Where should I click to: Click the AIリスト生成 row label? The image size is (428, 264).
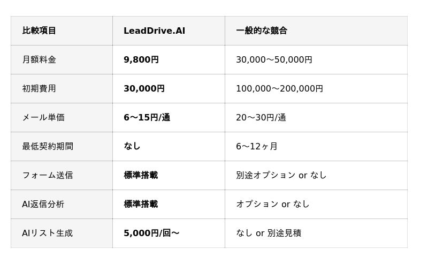tap(47, 233)
